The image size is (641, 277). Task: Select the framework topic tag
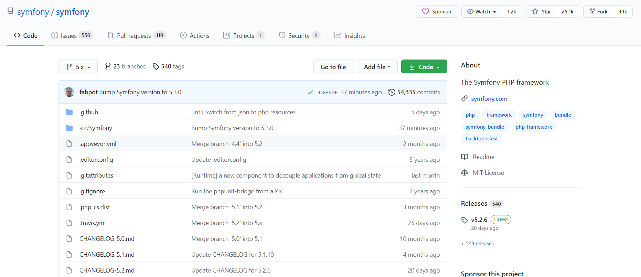499,115
